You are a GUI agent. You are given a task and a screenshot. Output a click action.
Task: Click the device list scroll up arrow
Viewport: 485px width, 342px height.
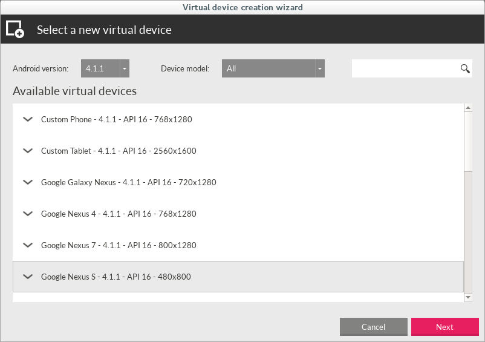468,108
